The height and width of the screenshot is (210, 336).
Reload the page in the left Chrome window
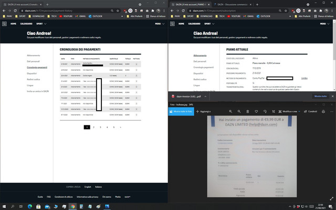click(x=15, y=10)
